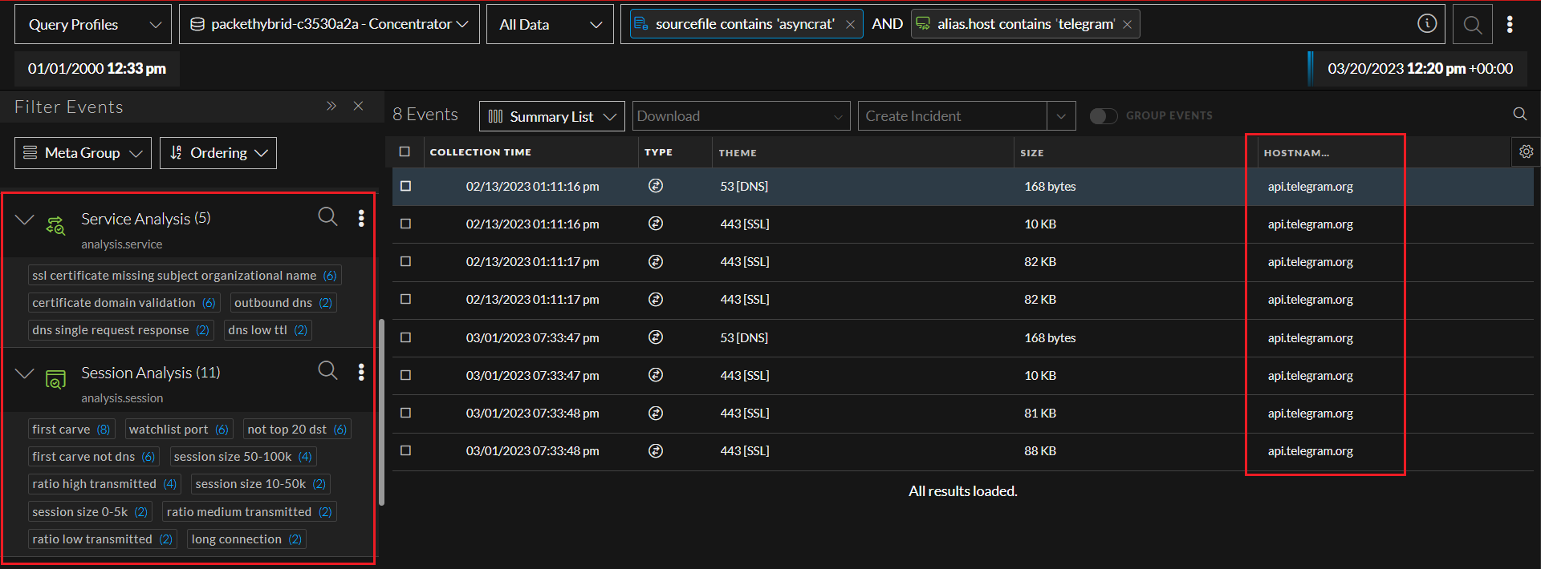The height and width of the screenshot is (569, 1541).
Task: Click the events list search icon
Action: click(1519, 115)
